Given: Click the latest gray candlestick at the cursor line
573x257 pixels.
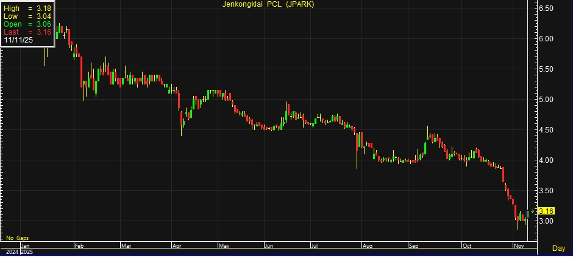Looking at the screenshot, I should point(527,214).
